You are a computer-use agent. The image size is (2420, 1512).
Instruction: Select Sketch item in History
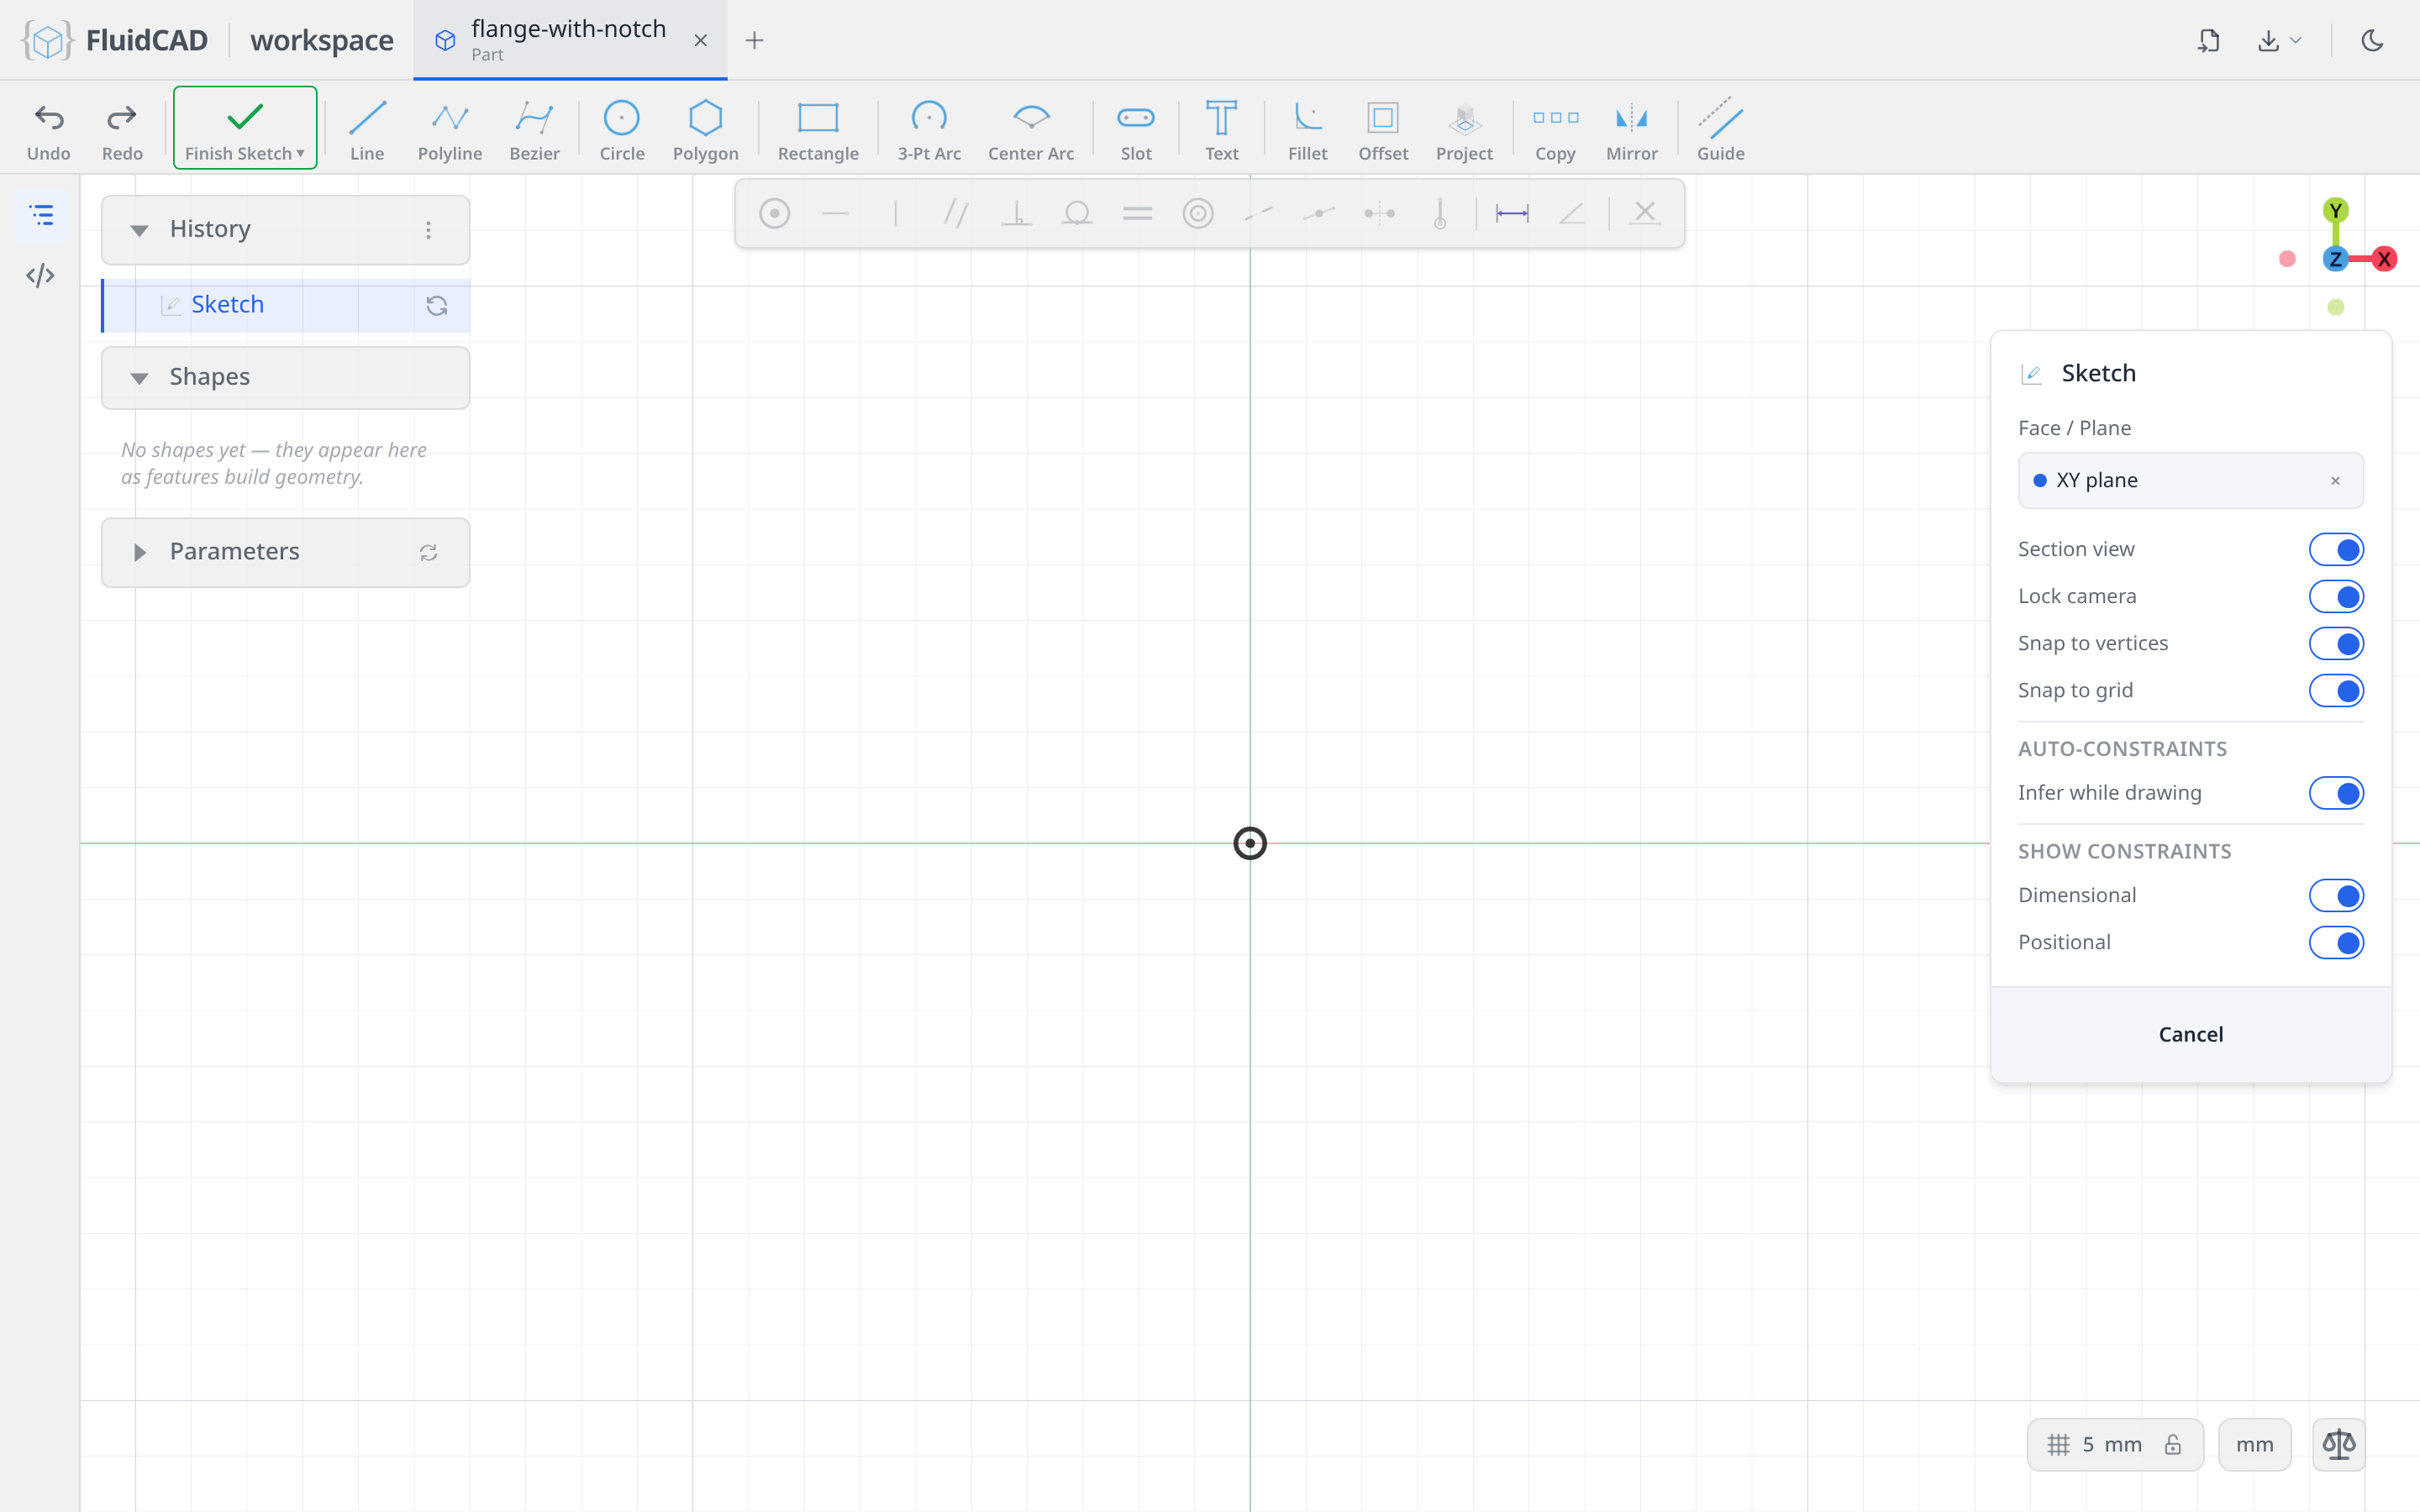tap(286, 305)
